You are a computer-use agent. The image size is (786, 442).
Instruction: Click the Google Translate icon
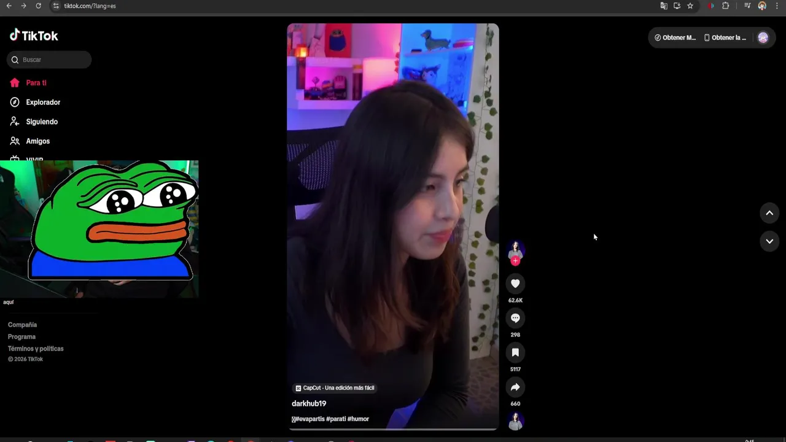[x=664, y=6]
